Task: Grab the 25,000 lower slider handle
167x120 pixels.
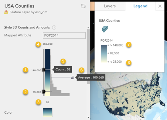Action: click(44, 91)
